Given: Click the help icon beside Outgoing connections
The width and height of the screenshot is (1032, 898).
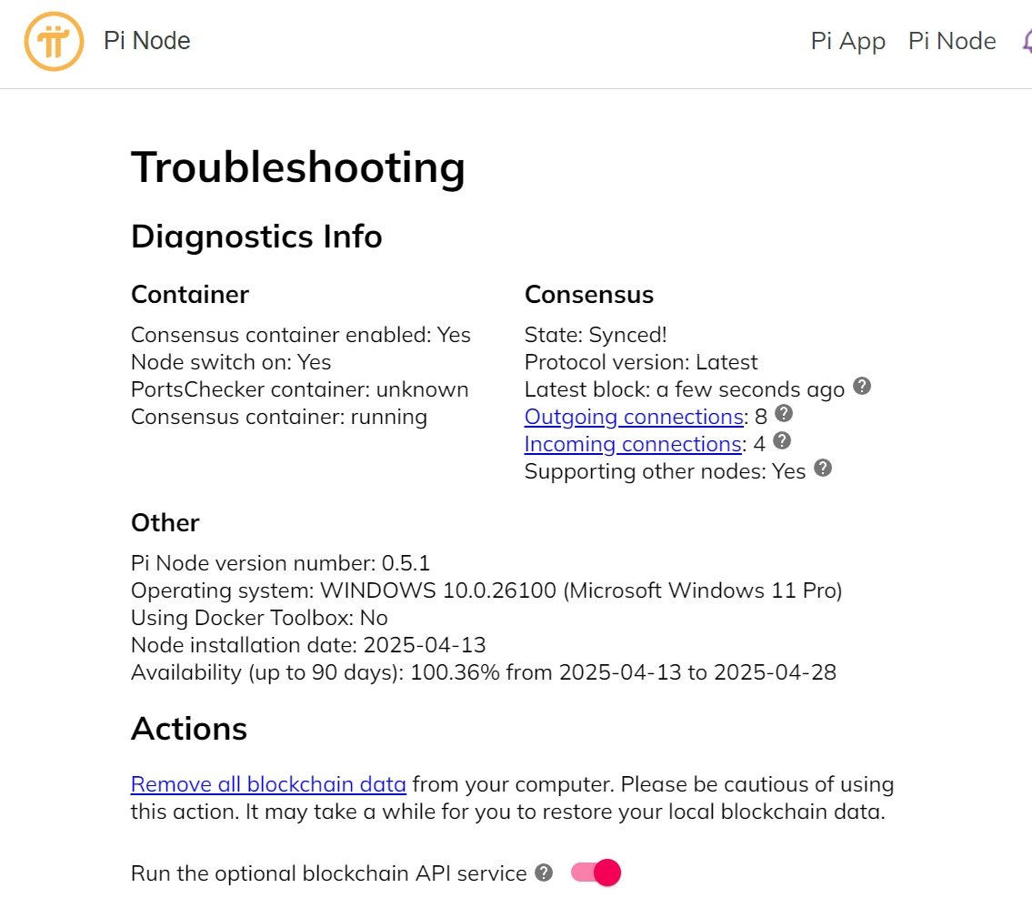Looking at the screenshot, I should [783, 413].
